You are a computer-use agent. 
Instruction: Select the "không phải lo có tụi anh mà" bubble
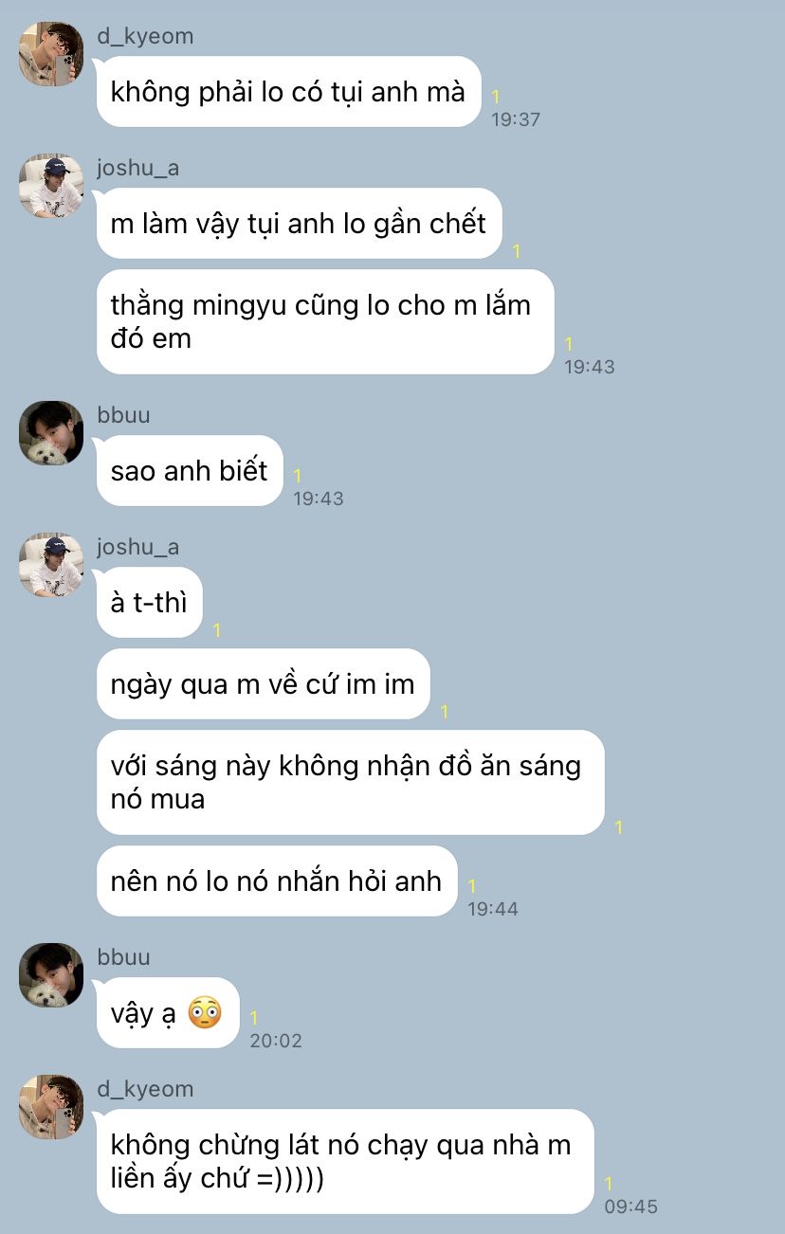click(x=289, y=92)
